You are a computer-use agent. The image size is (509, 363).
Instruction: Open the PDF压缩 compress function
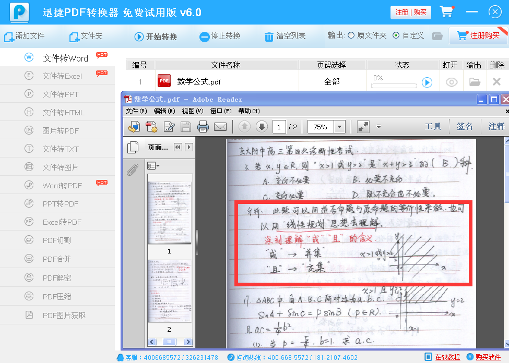57,296
